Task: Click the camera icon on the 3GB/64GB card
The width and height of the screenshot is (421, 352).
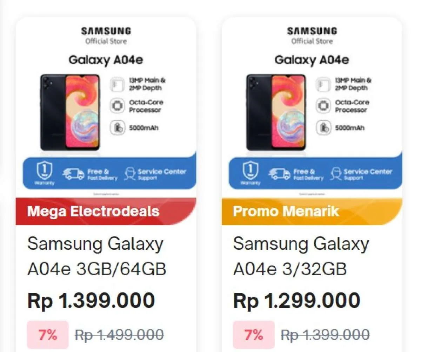Action: click(x=116, y=84)
